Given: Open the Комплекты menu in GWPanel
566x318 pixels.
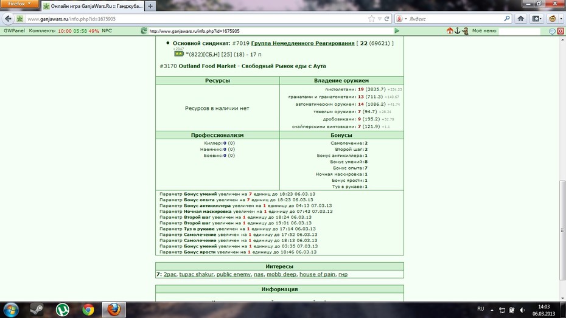Looking at the screenshot, I should [x=42, y=30].
